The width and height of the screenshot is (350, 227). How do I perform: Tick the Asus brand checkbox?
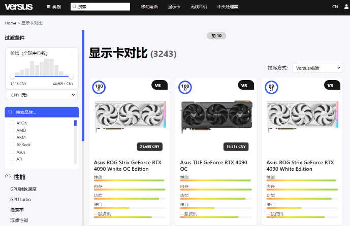tap(12, 152)
